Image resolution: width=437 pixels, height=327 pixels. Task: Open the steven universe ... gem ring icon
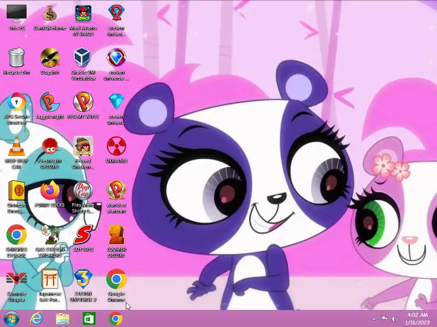point(116,64)
